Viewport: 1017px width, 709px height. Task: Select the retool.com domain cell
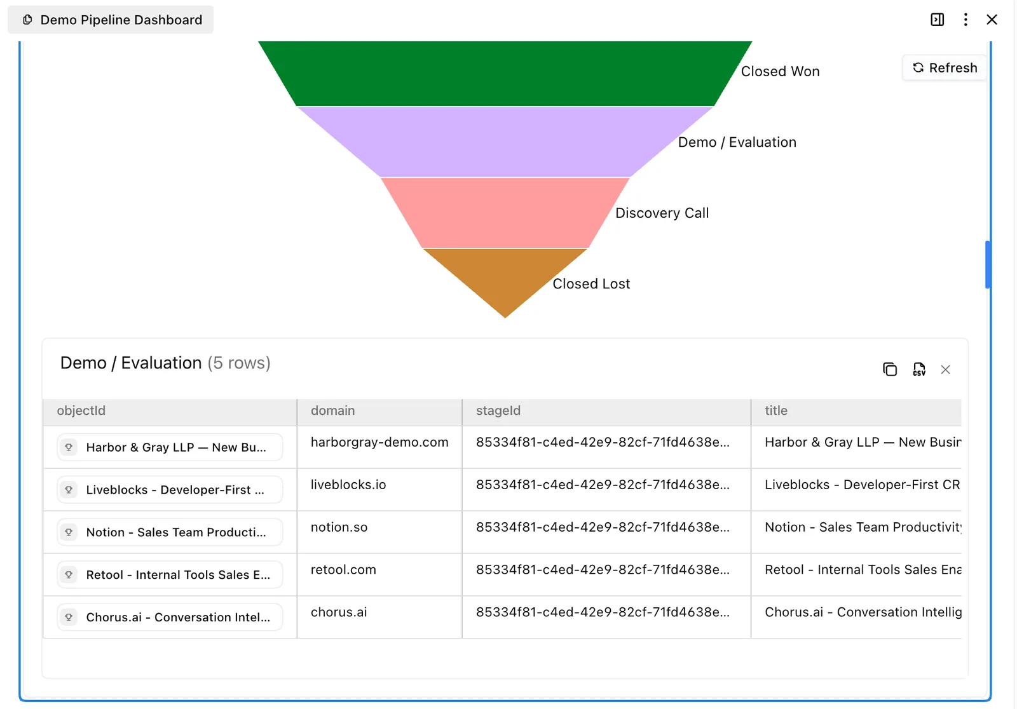[x=379, y=575]
